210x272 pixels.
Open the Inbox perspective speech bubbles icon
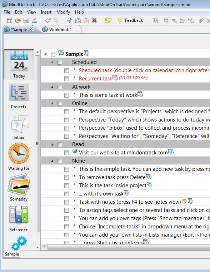pyautogui.click(x=19, y=123)
